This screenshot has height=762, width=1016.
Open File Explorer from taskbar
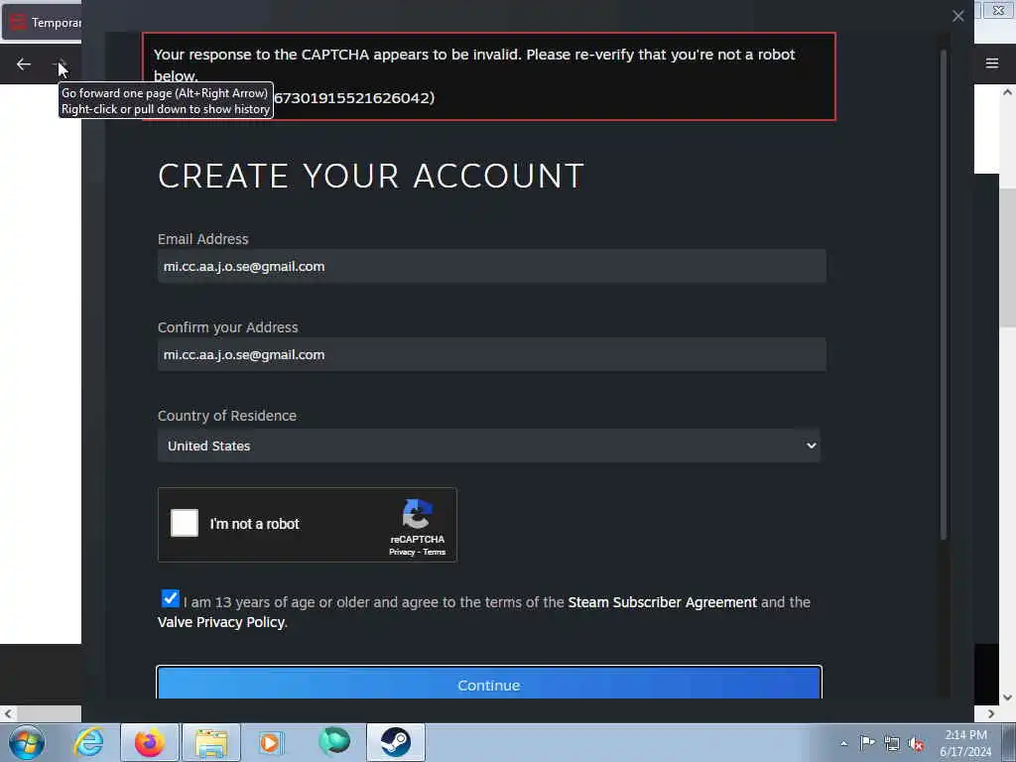(211, 742)
